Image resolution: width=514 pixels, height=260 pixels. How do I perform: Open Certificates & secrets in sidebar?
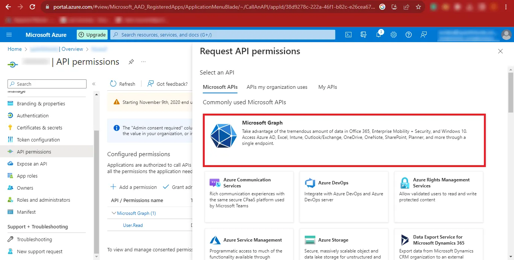40,128
